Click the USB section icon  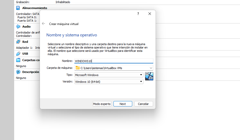[x=18, y=54]
